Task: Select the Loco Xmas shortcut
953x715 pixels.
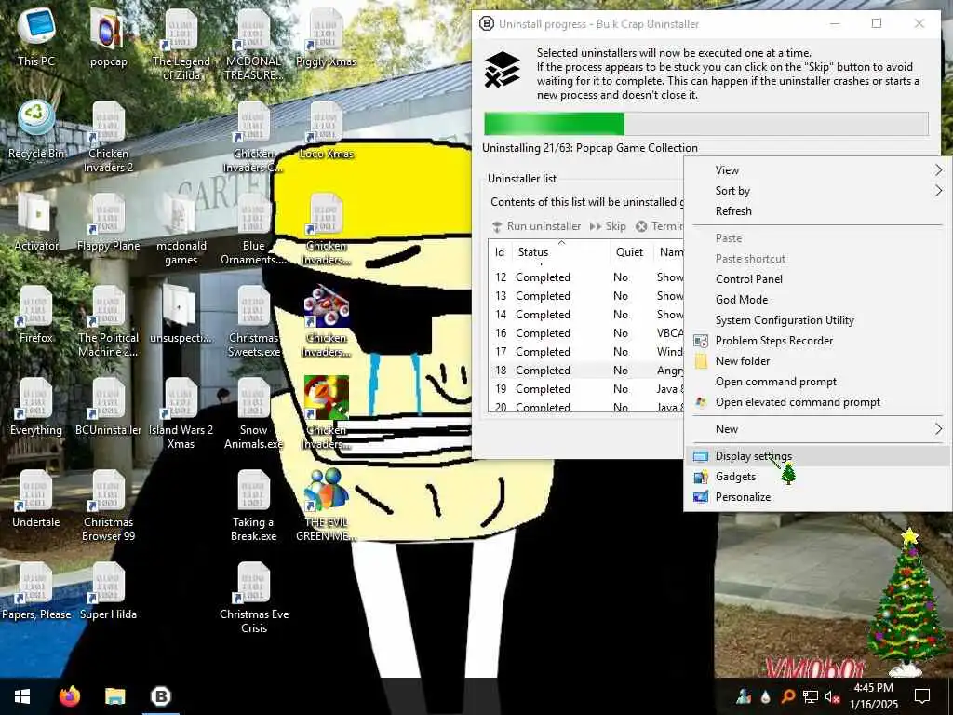Action: pos(327,130)
